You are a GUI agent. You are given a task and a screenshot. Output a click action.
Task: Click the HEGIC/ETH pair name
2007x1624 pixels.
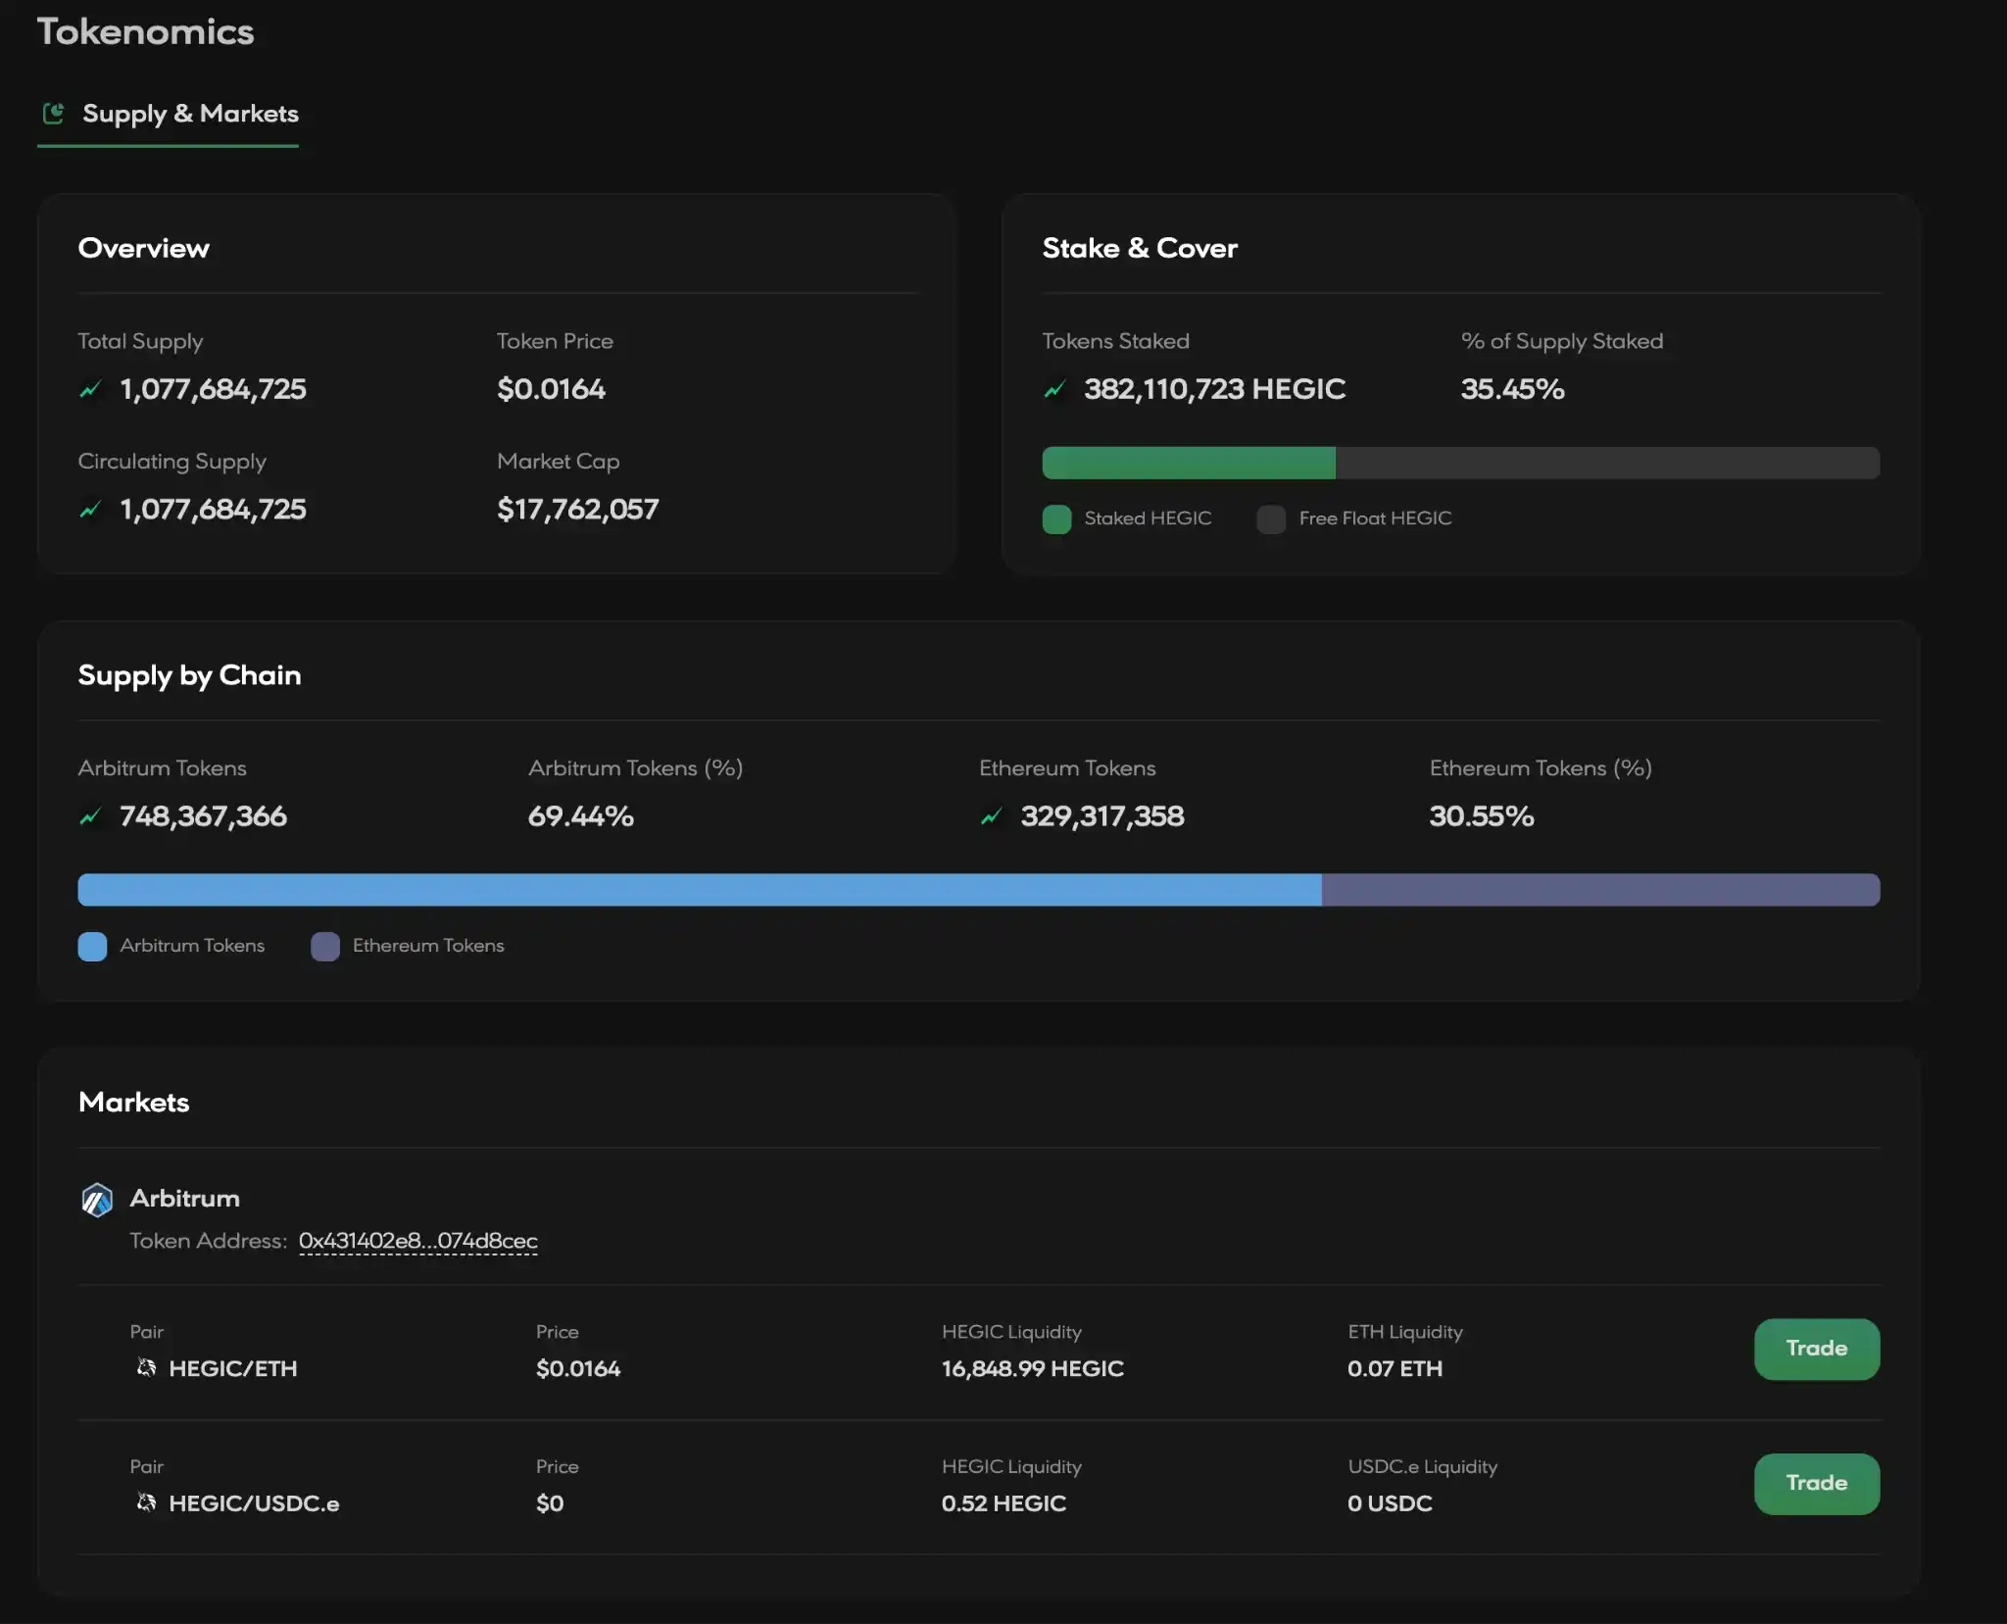[233, 1368]
